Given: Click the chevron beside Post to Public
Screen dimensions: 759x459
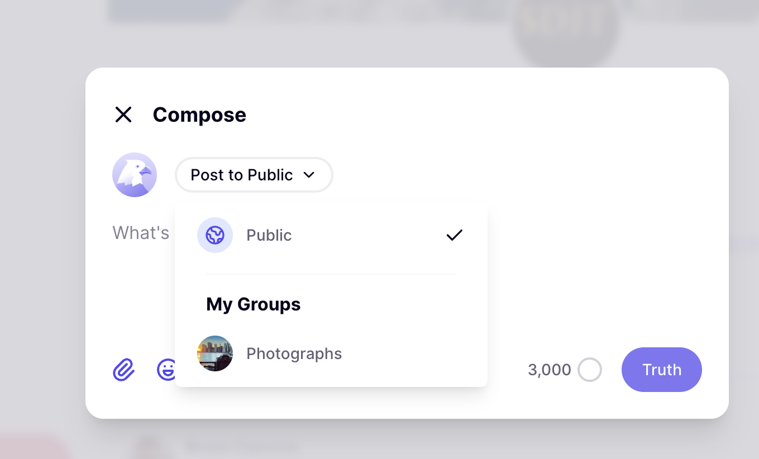Looking at the screenshot, I should click(309, 175).
